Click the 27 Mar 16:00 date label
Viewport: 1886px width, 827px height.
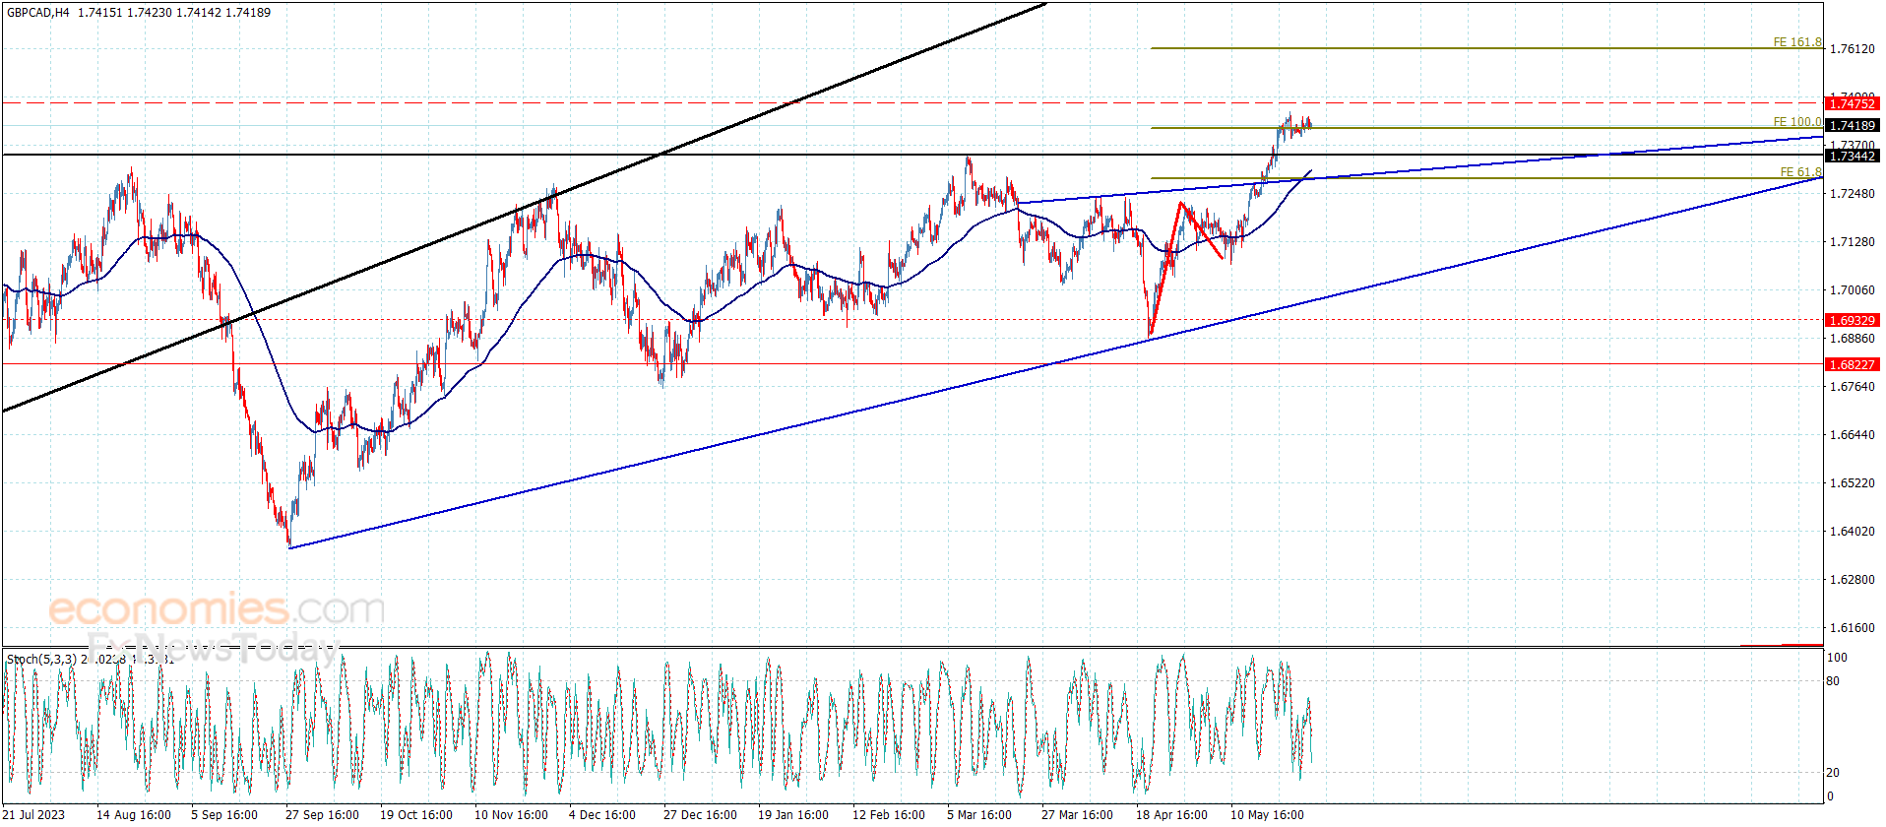coord(1078,814)
